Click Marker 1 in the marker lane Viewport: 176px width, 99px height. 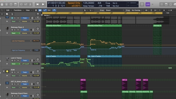(x=47, y=15)
